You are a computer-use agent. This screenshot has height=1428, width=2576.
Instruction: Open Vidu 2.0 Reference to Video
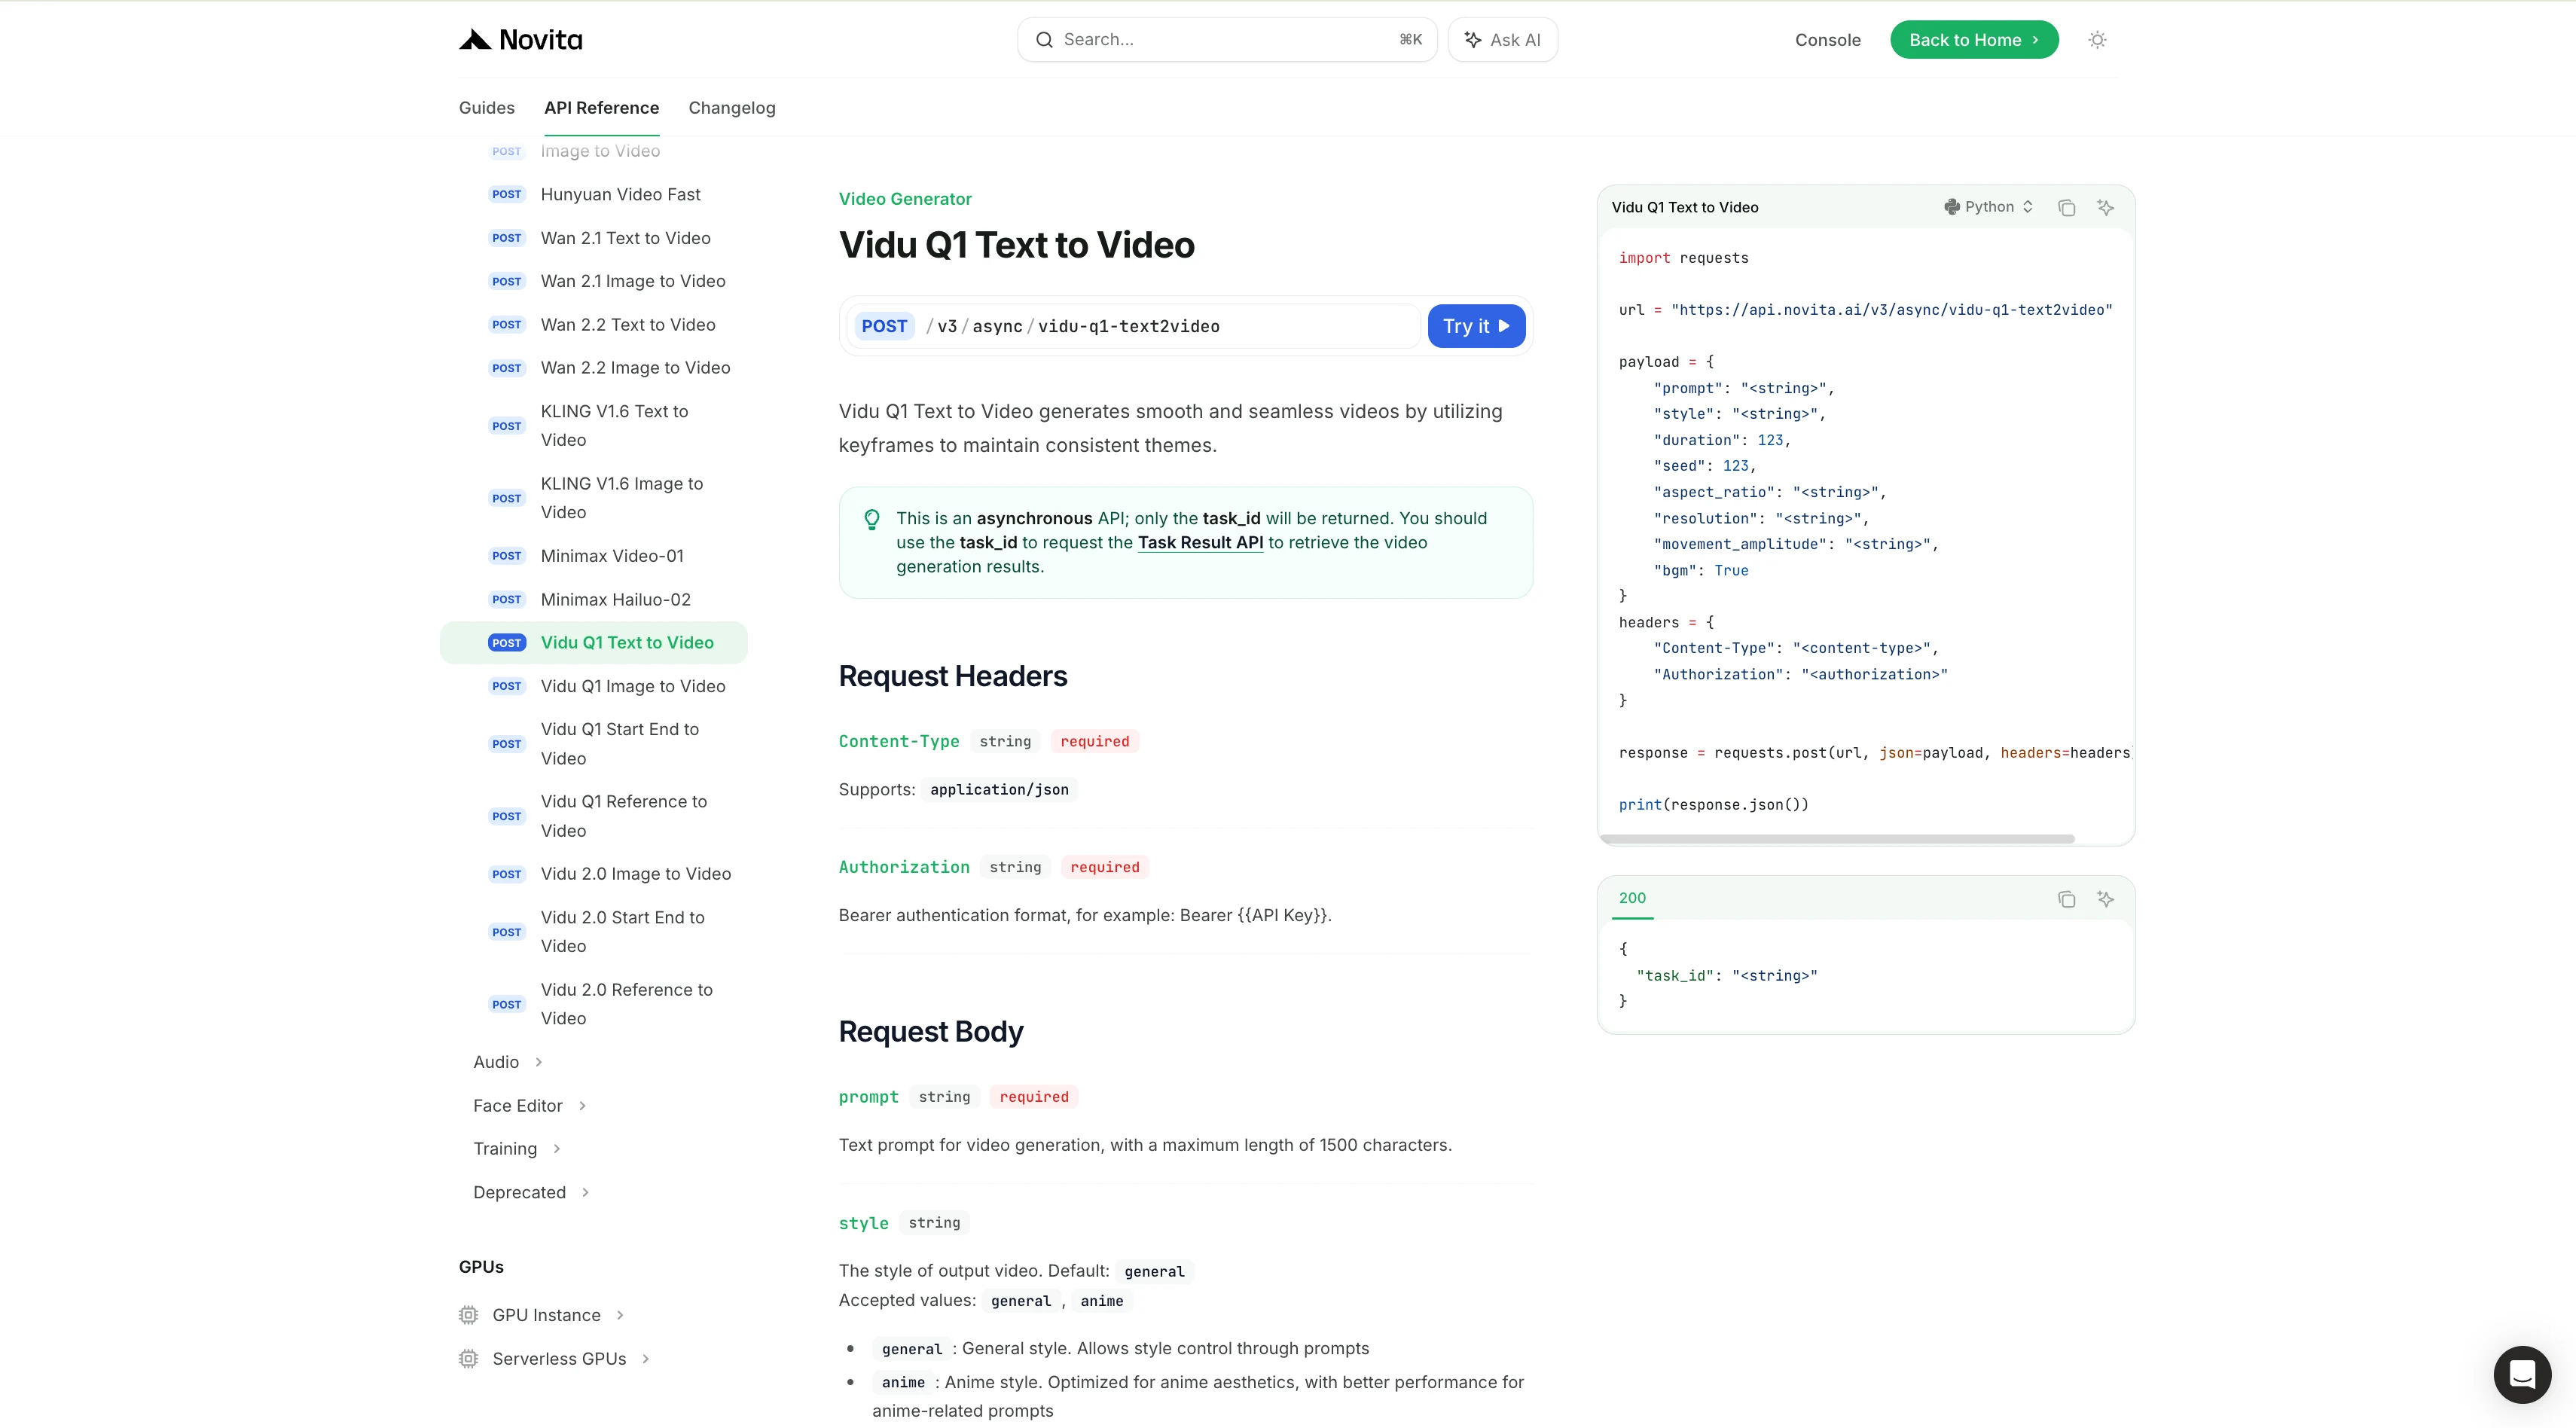point(627,1004)
